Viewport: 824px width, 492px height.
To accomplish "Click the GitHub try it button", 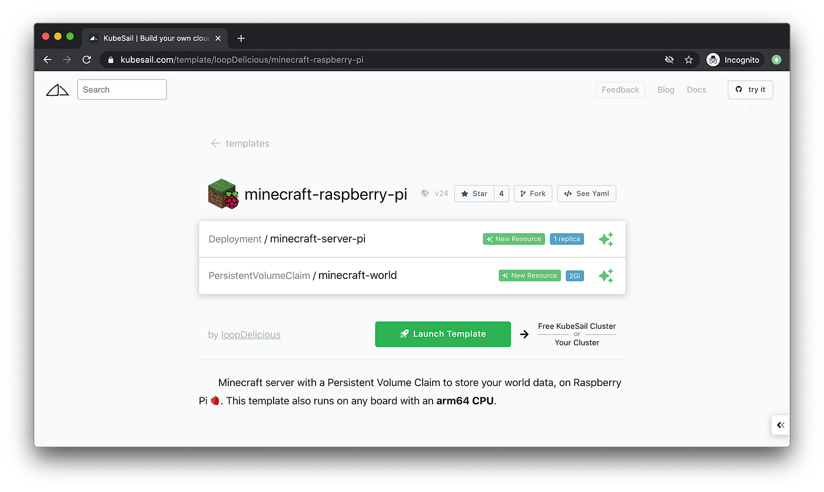I will click(x=750, y=89).
